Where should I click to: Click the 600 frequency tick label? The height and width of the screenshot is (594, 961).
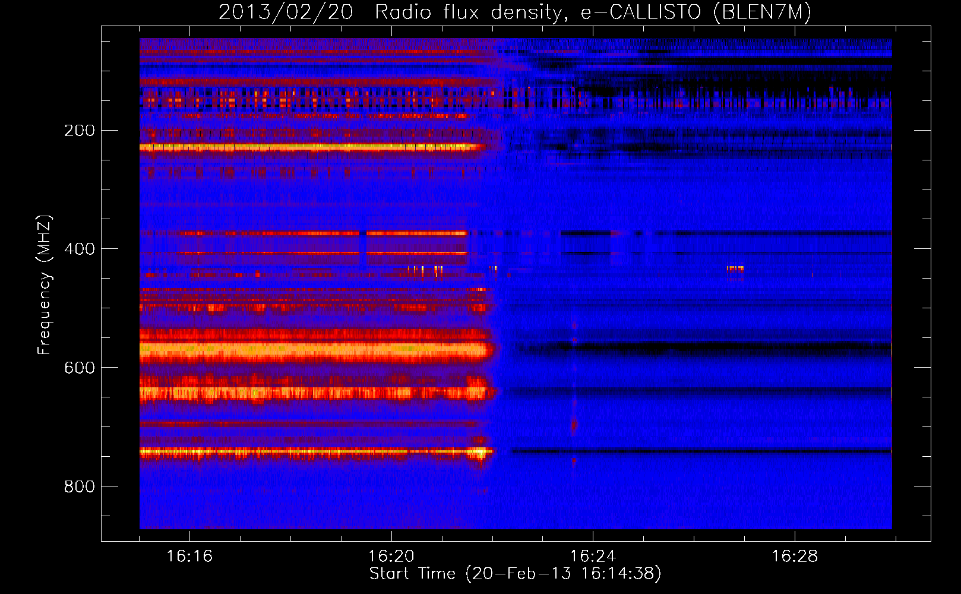(80, 368)
